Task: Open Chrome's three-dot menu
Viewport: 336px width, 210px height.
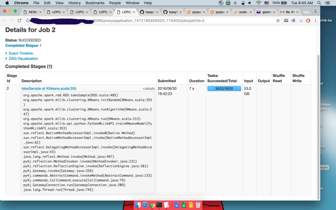Action: tap(316, 20)
